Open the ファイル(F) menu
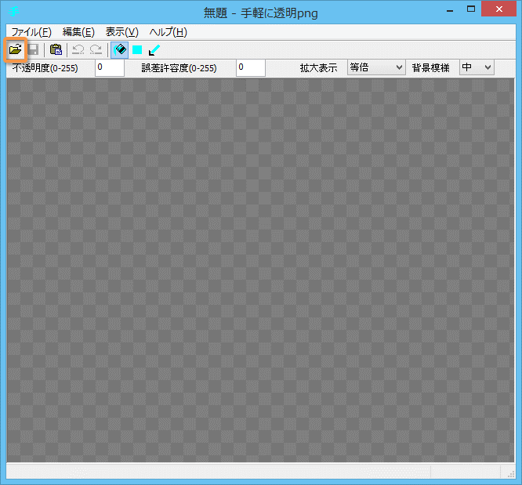The height and width of the screenshot is (485, 522). 31,32
